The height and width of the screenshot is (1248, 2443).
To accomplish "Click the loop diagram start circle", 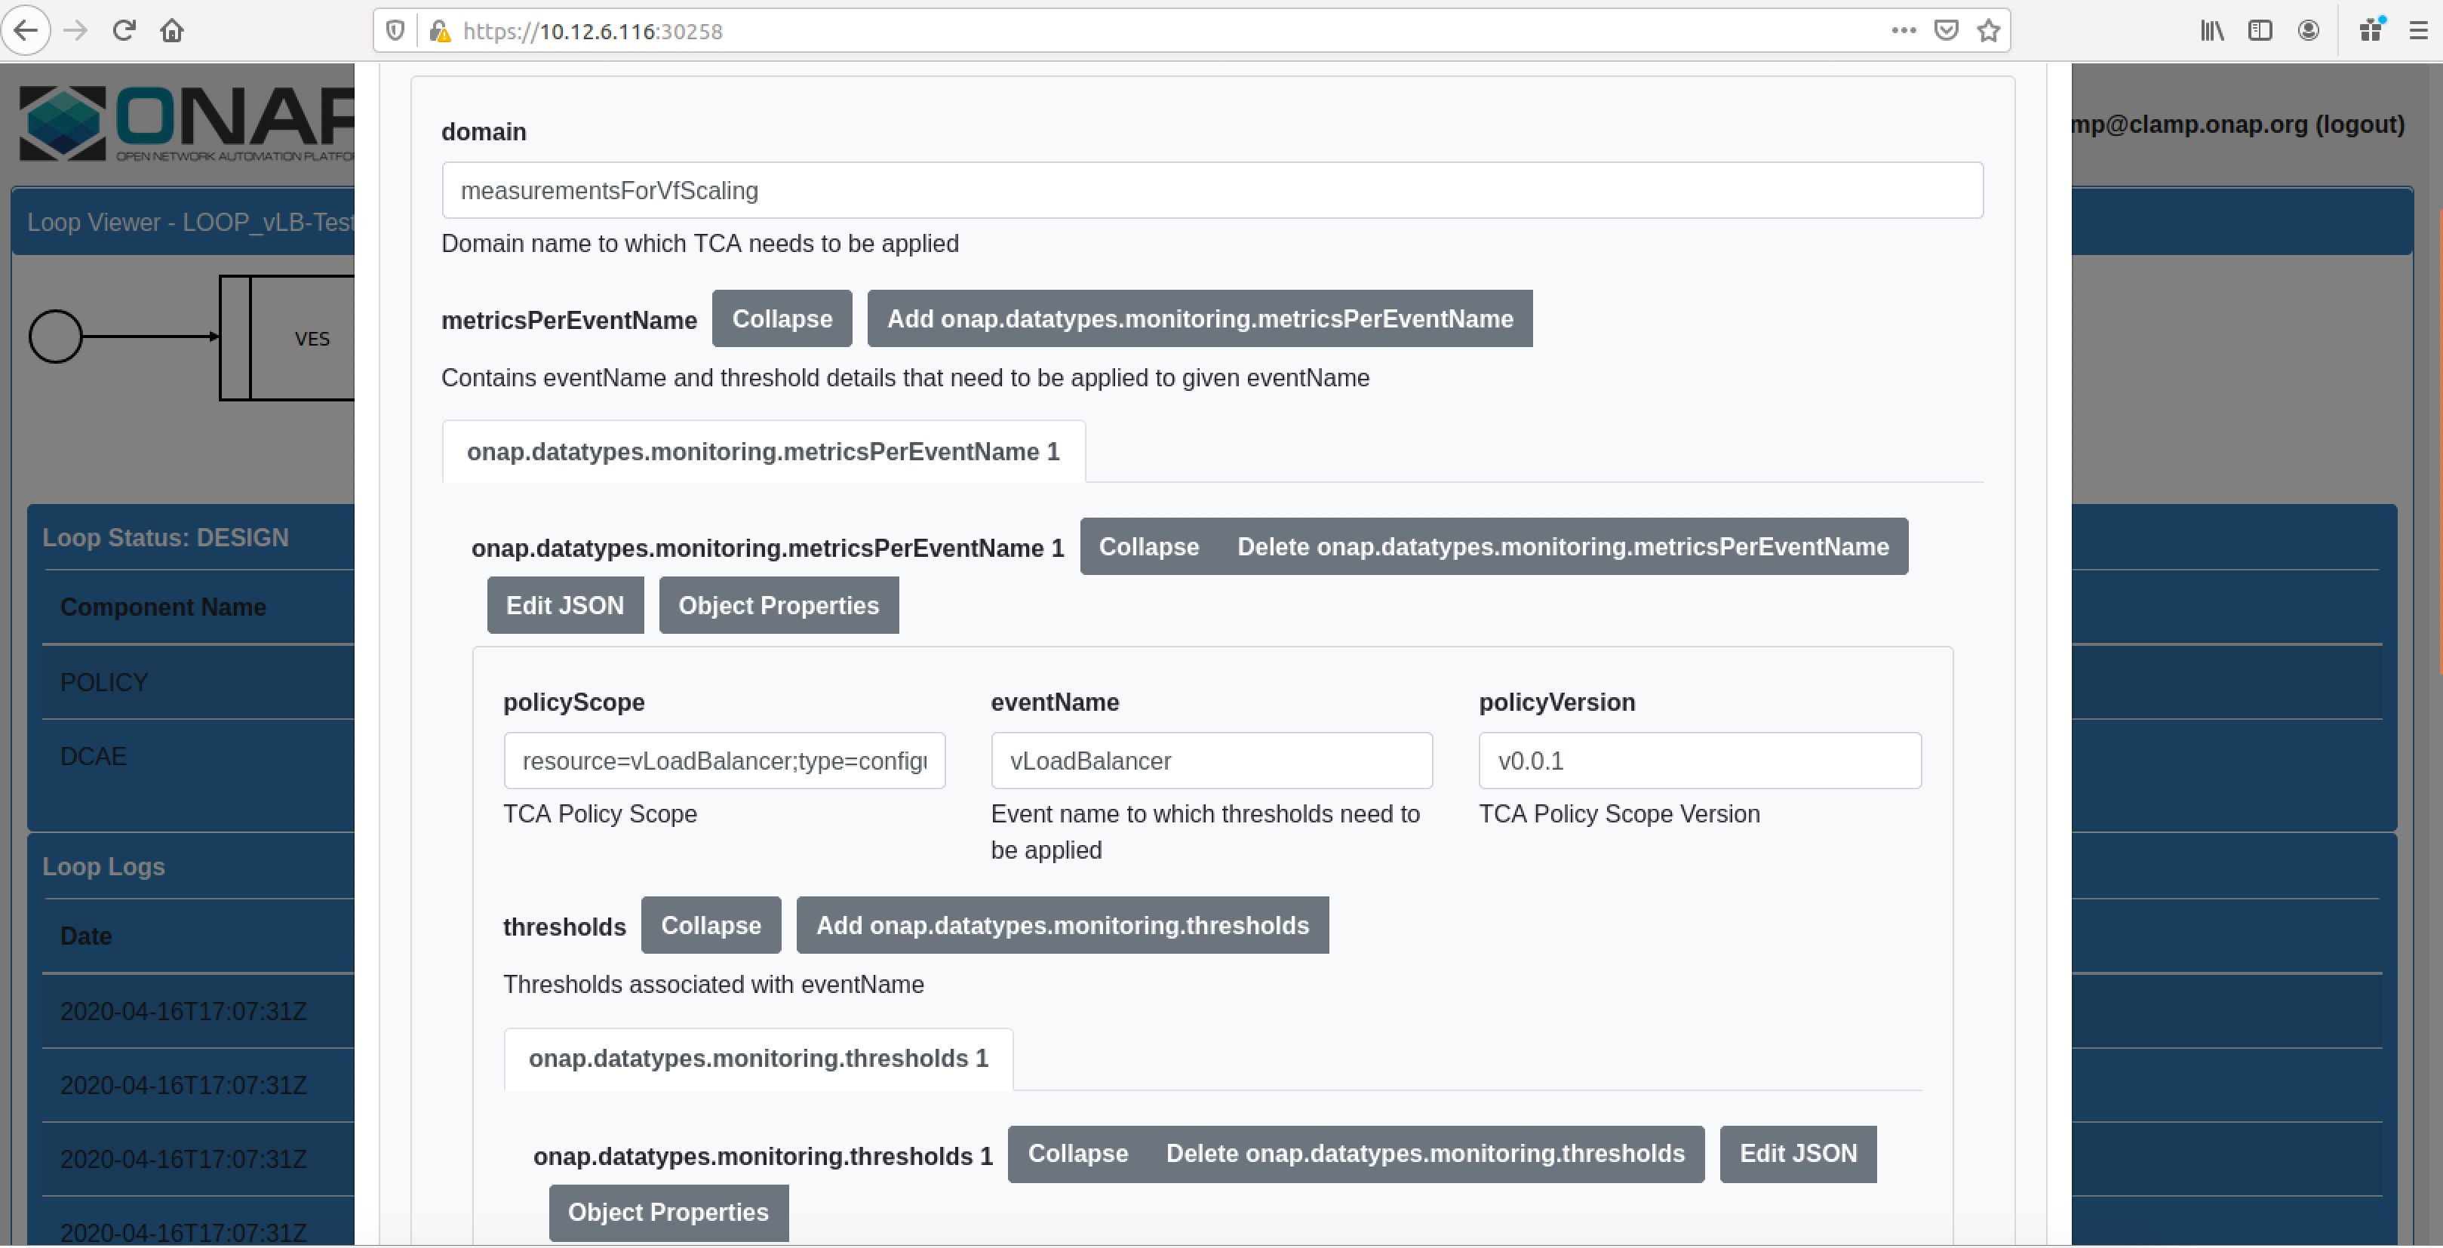I will (x=56, y=337).
